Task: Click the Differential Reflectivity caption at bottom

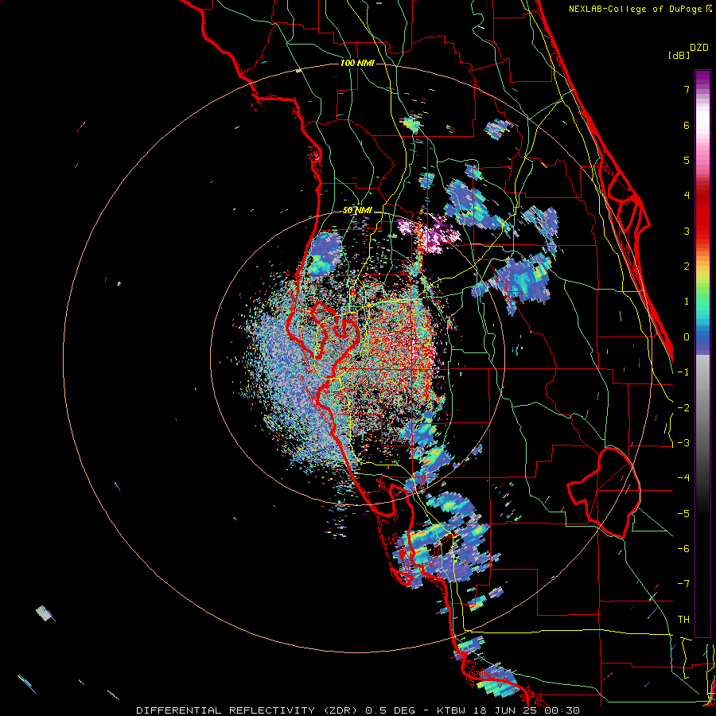Action: [x=357, y=710]
